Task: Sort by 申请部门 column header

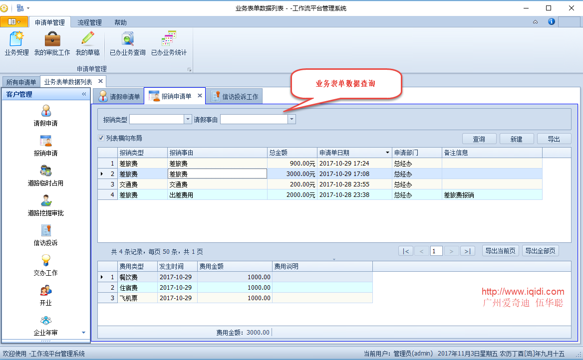Action: [417, 153]
